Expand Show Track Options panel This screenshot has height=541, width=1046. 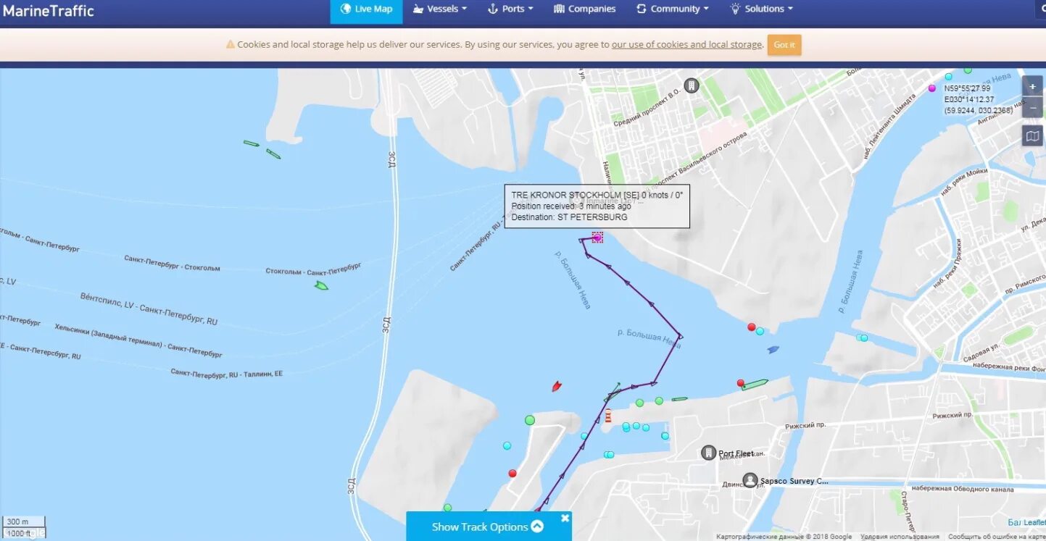487,527
